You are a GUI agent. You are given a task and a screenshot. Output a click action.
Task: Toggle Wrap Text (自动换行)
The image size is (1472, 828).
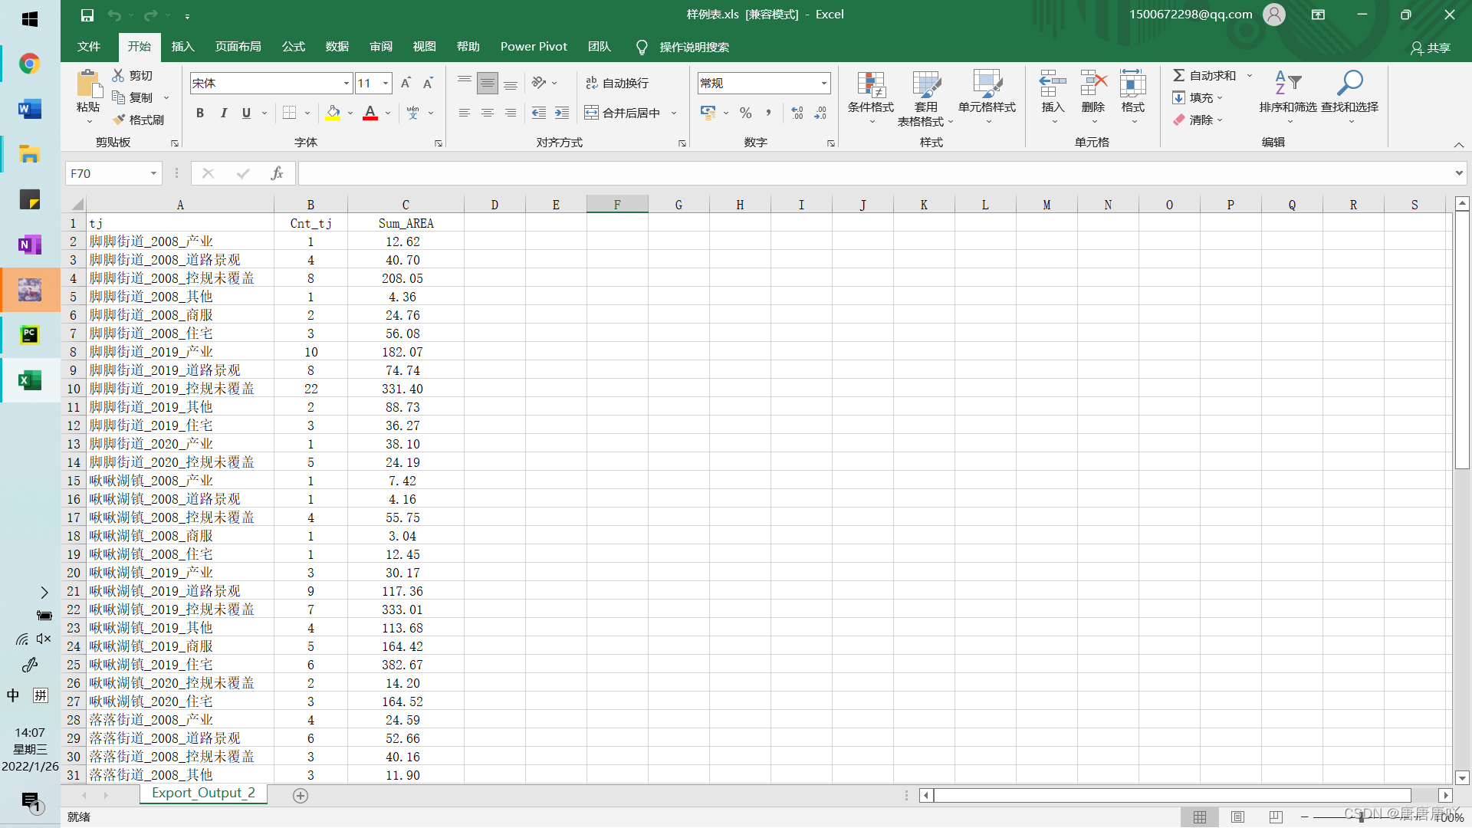tap(616, 83)
